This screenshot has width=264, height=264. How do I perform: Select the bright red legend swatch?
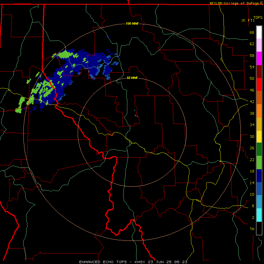coord(259,84)
